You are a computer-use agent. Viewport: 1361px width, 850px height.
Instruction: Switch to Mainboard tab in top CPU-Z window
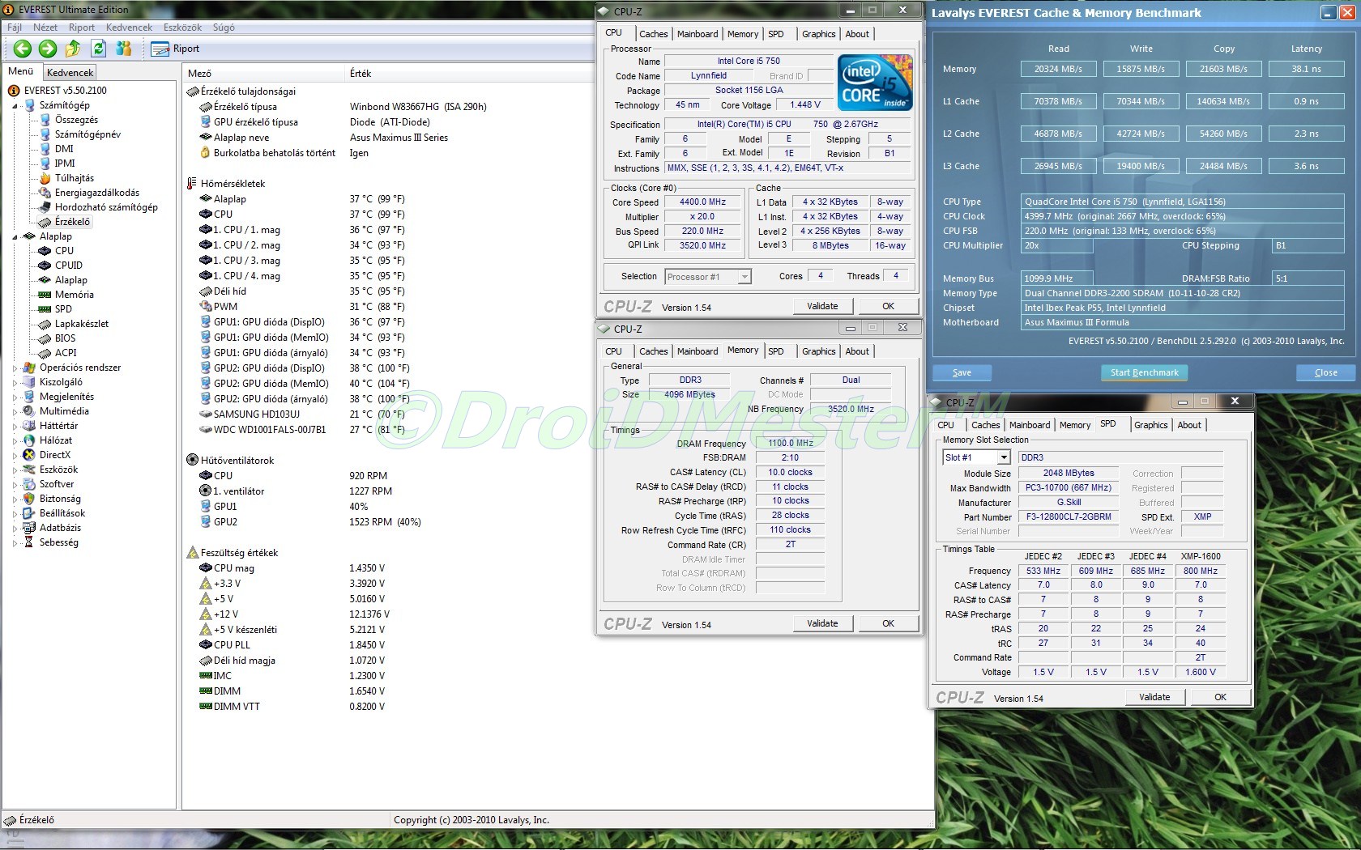[698, 34]
